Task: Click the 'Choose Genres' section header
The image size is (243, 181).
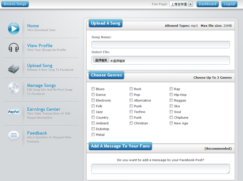Action: (106, 75)
